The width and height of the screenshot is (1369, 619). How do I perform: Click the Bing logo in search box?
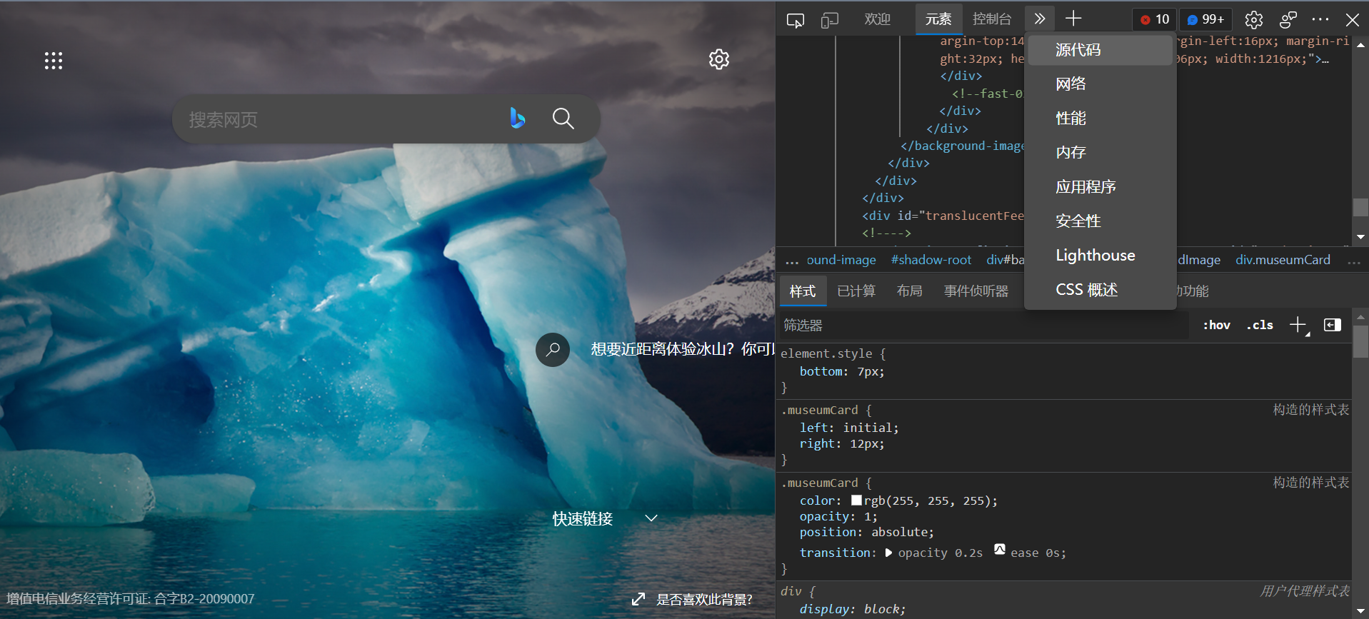[x=518, y=118]
